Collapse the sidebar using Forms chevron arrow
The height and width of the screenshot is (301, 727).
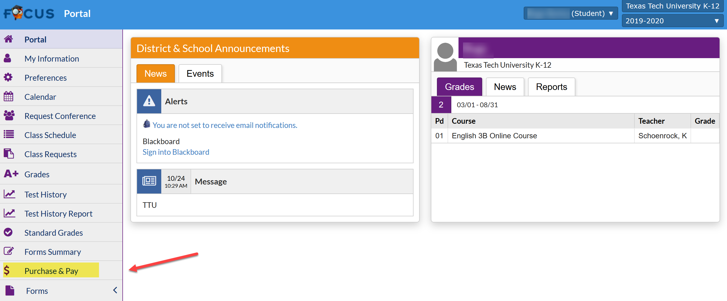point(115,290)
